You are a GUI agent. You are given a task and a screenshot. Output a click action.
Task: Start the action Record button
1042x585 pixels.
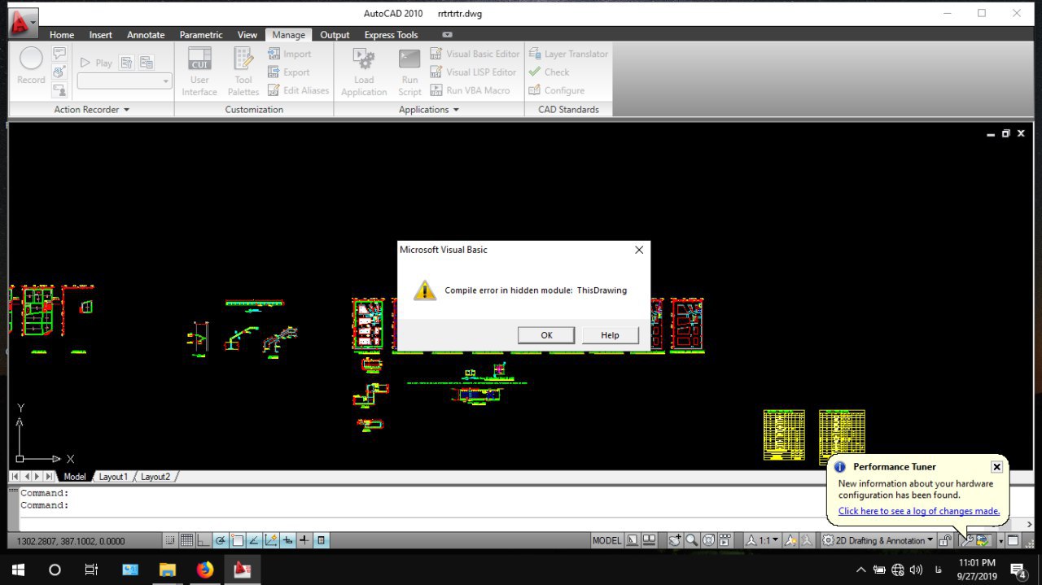pos(31,65)
